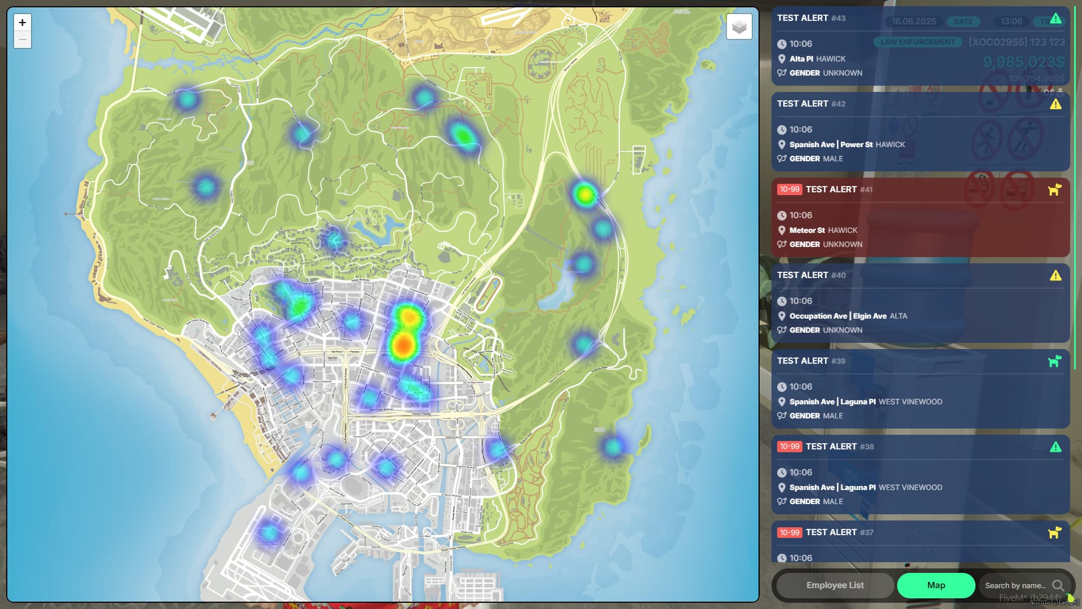The height and width of the screenshot is (609, 1082).
Task: Click GENDER MALE text on alert #42
Action: (x=816, y=158)
